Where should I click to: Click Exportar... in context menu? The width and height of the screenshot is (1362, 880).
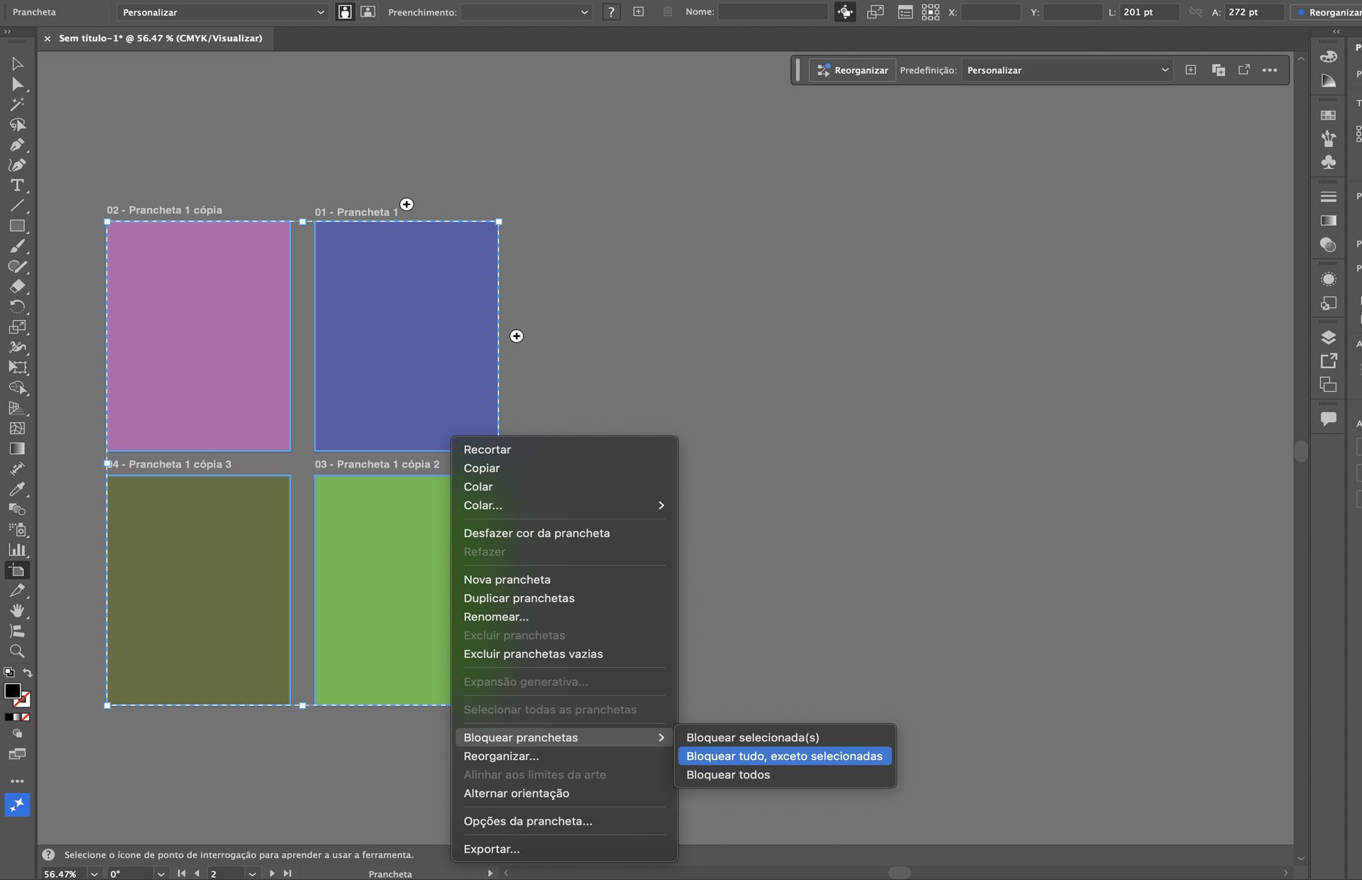491,849
